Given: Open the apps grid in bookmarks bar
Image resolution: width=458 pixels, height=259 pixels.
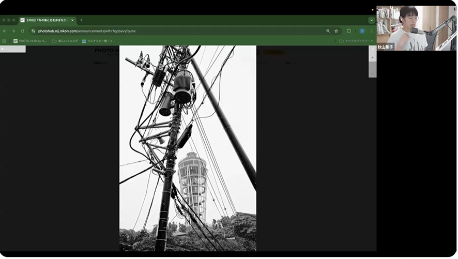Looking at the screenshot, I should point(4,41).
